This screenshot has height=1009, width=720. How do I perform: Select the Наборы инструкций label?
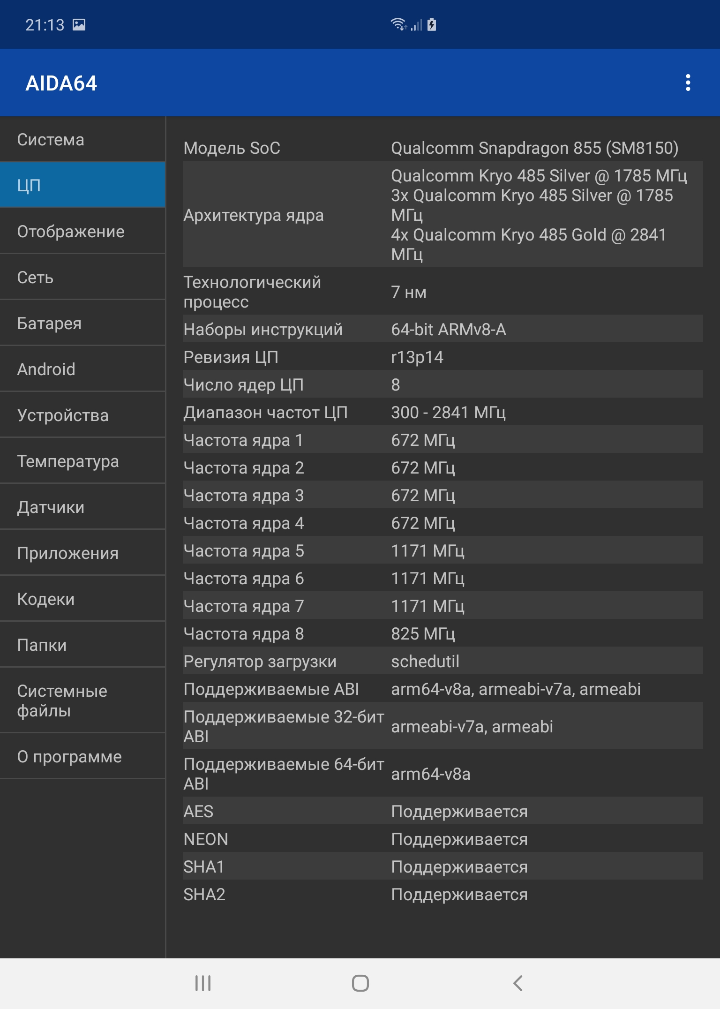pyautogui.click(x=263, y=330)
